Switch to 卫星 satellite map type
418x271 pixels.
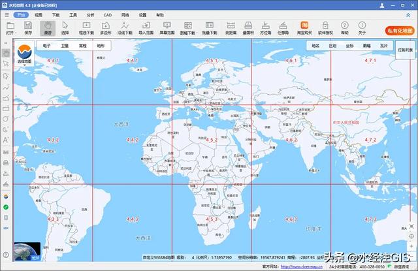(65, 46)
